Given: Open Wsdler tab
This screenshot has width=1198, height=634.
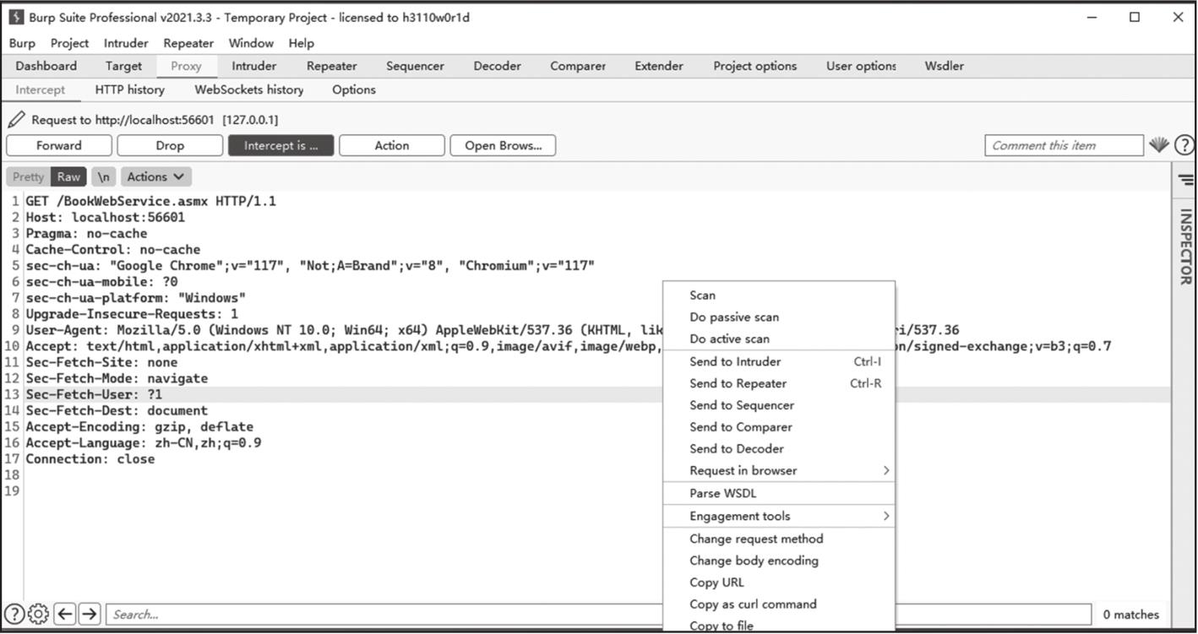Looking at the screenshot, I should point(945,66).
